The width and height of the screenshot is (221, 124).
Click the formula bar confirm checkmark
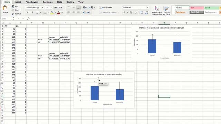tap(23, 18)
